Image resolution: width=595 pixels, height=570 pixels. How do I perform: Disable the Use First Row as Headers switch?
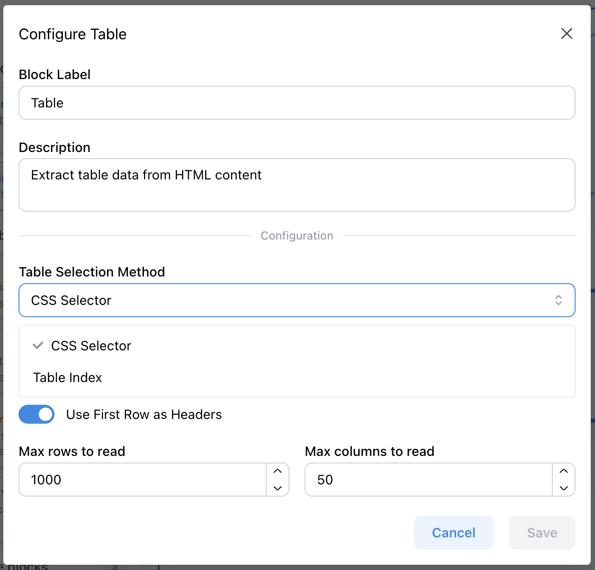[x=36, y=414]
